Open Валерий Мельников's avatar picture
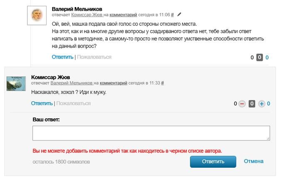The width and height of the screenshot is (291, 181). click(37, 15)
